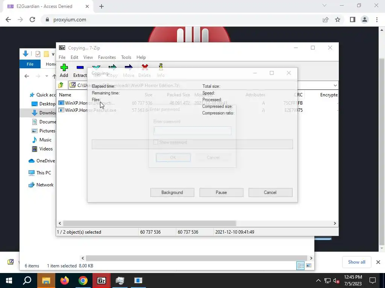Select OneDrive in Explorer sidebar
This screenshot has width=385, height=288.
pos(42,161)
